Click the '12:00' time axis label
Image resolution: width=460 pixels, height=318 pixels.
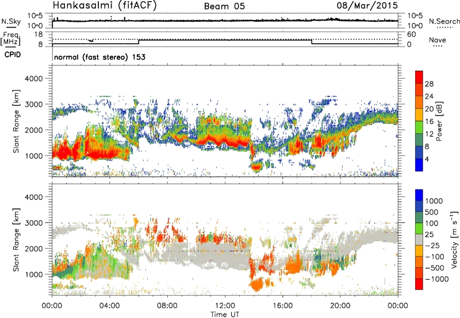point(225,306)
